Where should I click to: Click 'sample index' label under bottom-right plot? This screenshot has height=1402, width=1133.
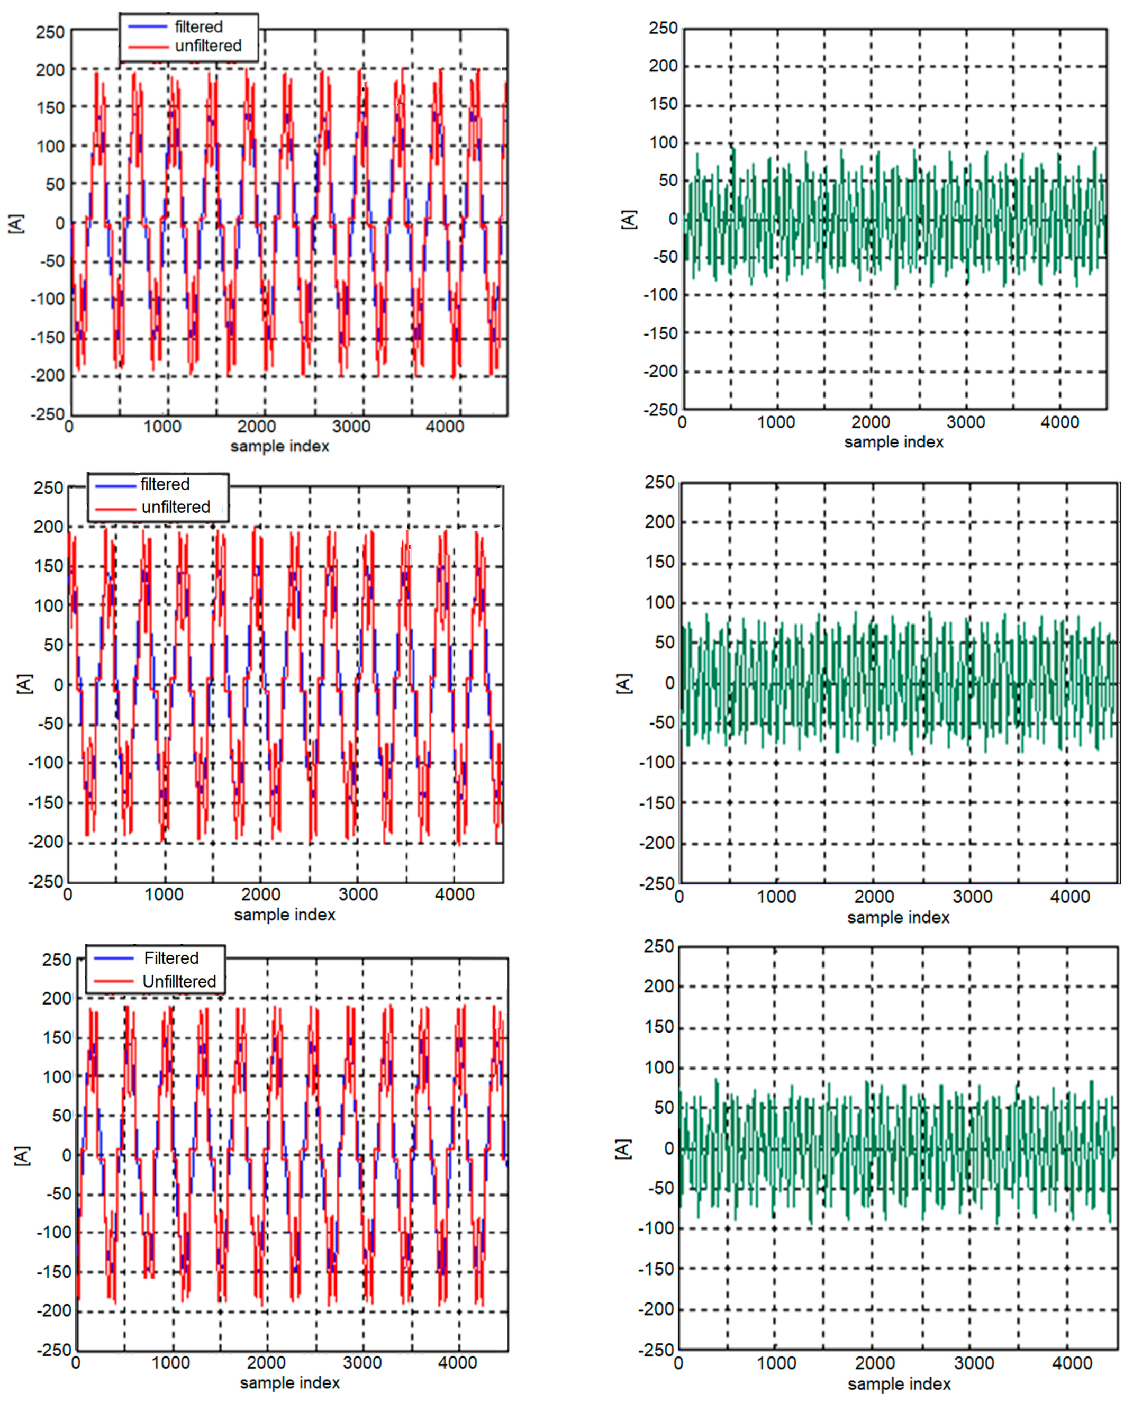[899, 1383]
